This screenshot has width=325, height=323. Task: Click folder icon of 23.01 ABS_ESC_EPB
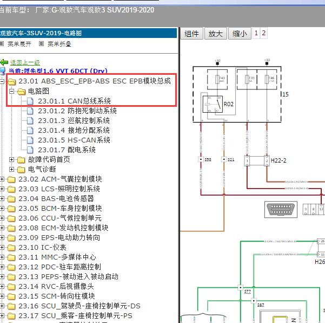tap(11, 82)
